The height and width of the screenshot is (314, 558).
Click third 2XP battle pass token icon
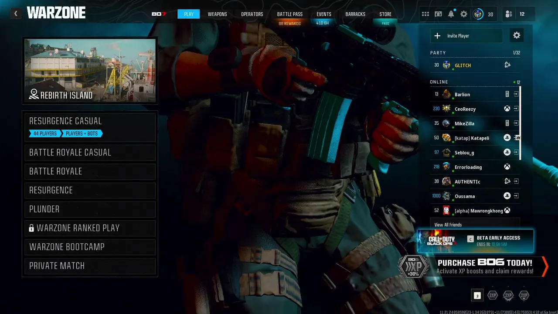coord(524,296)
